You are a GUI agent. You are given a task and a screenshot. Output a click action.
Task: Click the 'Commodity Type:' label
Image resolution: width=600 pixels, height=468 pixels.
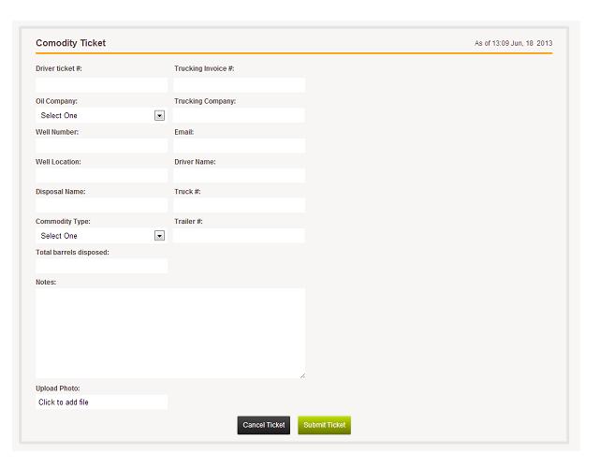pyautogui.click(x=63, y=222)
